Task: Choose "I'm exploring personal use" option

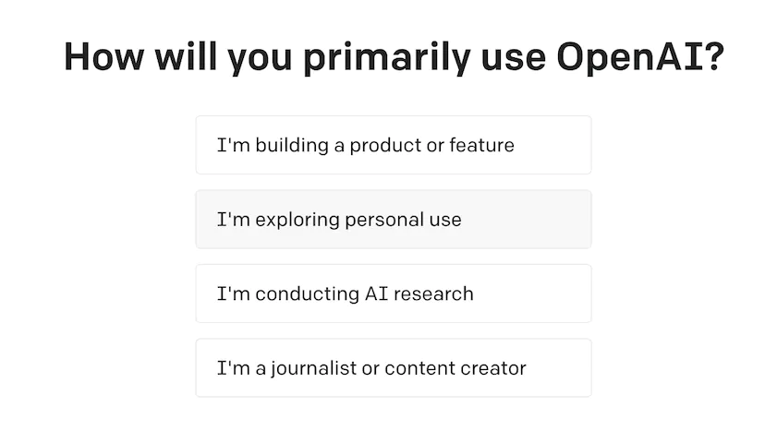Action: (x=393, y=220)
